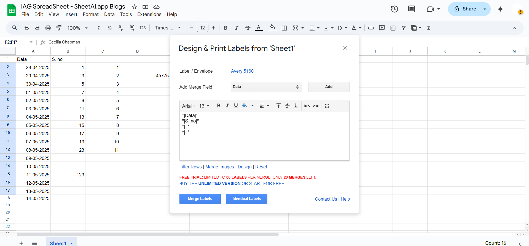Open the comments panel icon

coord(411,9)
